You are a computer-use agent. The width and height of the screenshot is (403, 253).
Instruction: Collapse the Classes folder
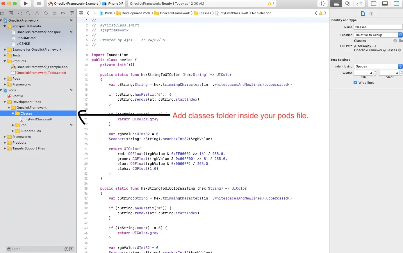coord(13,113)
